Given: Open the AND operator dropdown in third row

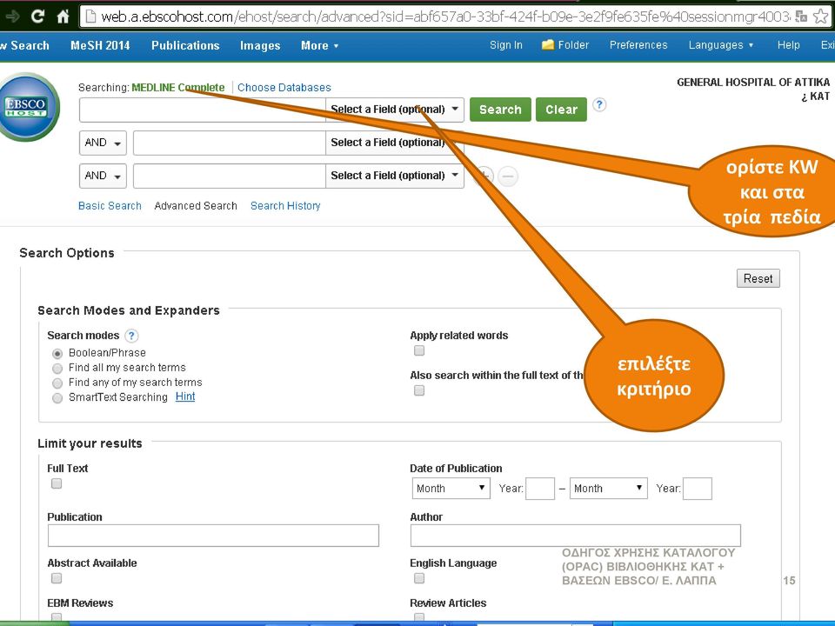Looking at the screenshot, I should (103, 176).
